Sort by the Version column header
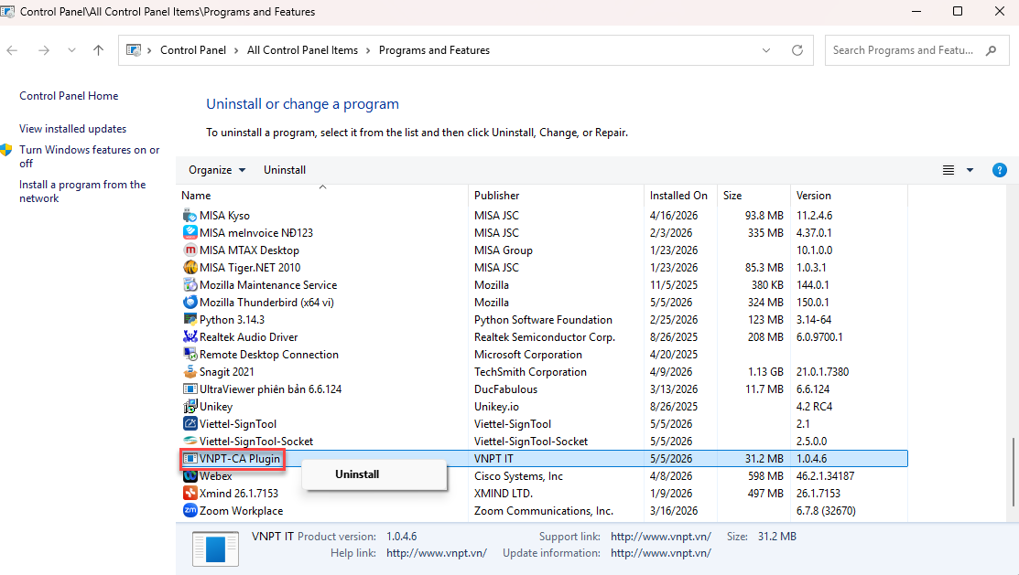Image resolution: width=1019 pixels, height=575 pixels. [849, 196]
